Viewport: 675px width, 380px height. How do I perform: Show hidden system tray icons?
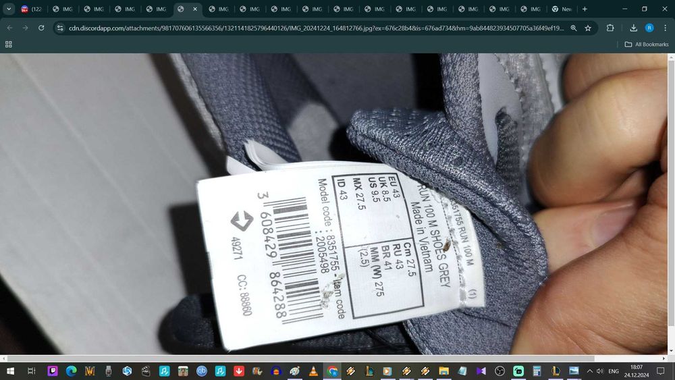[x=590, y=371]
